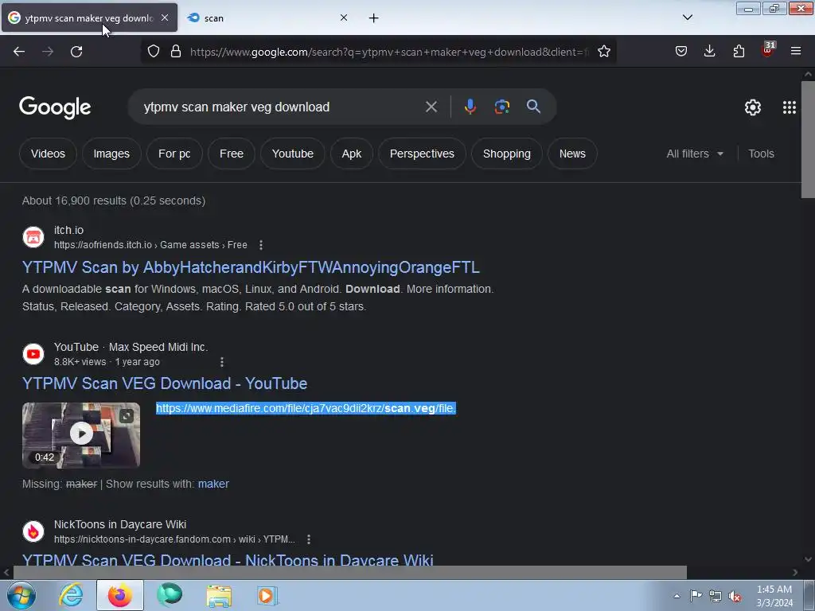The height and width of the screenshot is (611, 815).
Task: Launch Internet Explorer from the taskbar
Action: pyautogui.click(x=71, y=595)
